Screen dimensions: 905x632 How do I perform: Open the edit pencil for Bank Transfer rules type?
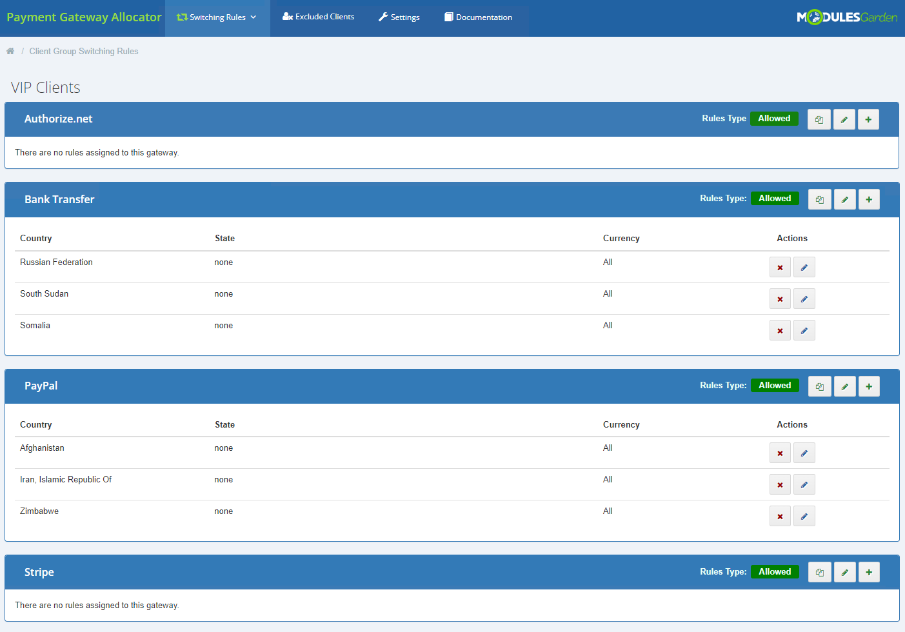[x=844, y=199]
